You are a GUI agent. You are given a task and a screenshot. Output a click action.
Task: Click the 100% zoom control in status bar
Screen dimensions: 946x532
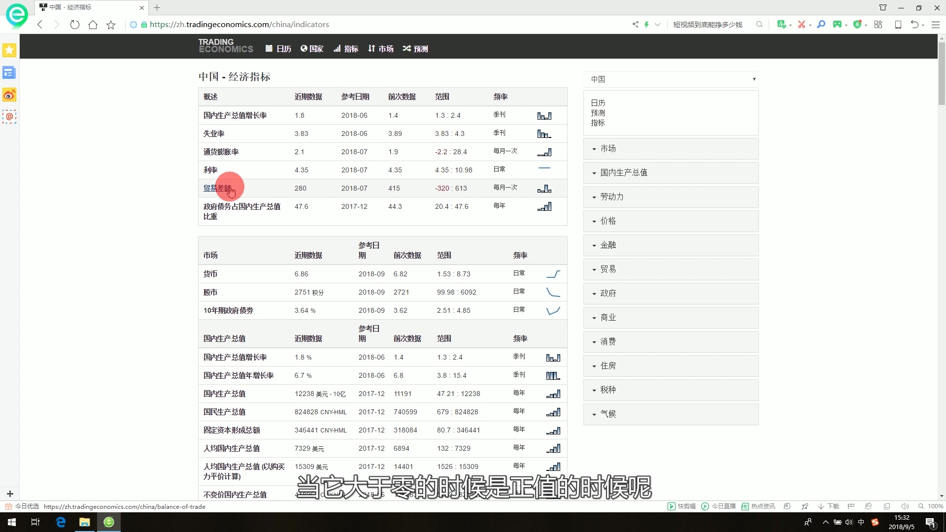coord(931,506)
